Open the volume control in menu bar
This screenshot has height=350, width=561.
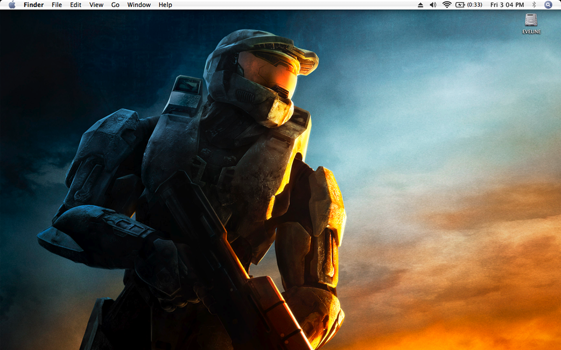tap(433, 4)
